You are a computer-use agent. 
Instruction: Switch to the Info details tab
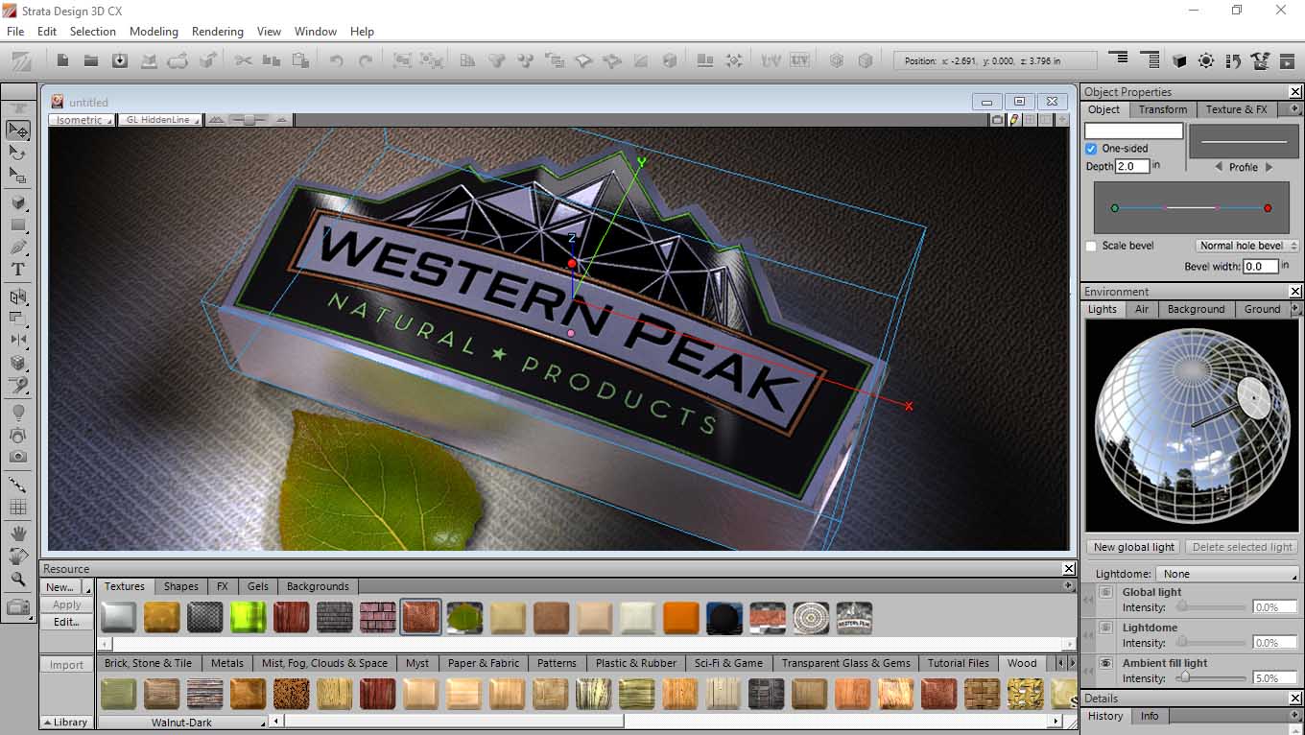coord(1150,716)
